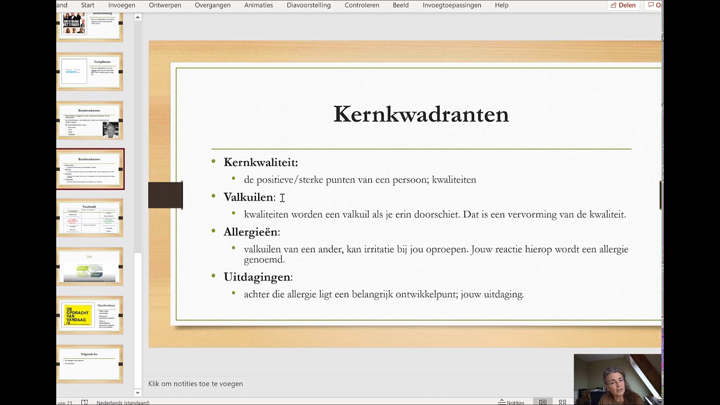Select the highlighted Kernkwadranten slide thumbnail
Viewport: 720px width, 405px height.
tap(90, 169)
